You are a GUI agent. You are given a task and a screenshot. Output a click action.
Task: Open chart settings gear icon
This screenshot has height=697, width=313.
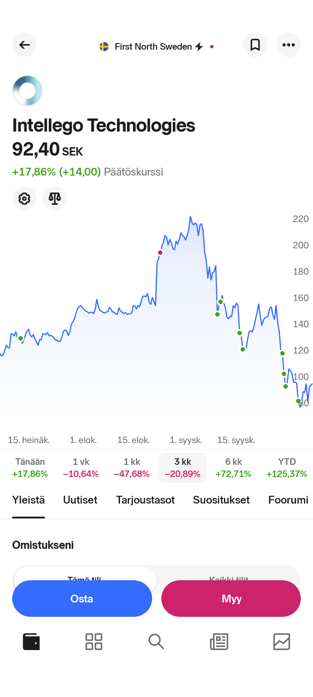point(24,199)
